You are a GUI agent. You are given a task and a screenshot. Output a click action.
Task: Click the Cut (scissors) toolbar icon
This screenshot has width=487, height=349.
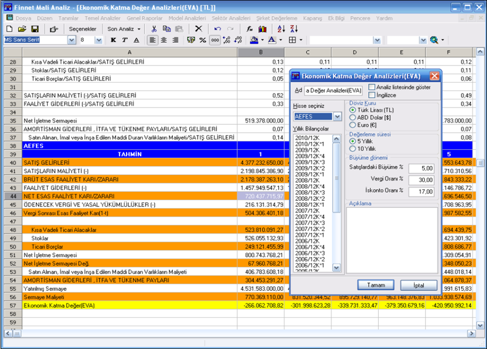click(154, 29)
